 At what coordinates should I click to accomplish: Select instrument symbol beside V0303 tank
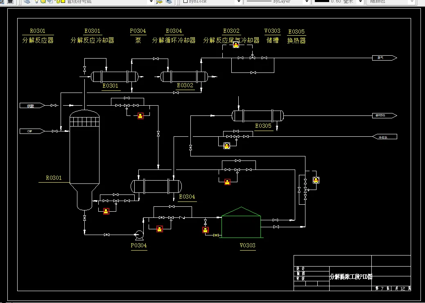(x=206, y=230)
